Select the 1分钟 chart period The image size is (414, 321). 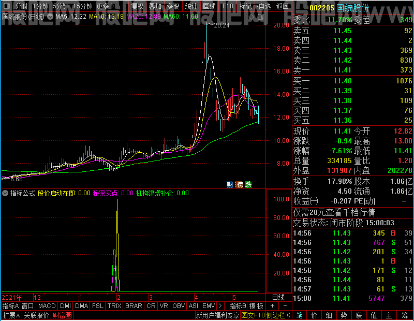pos(40,6)
